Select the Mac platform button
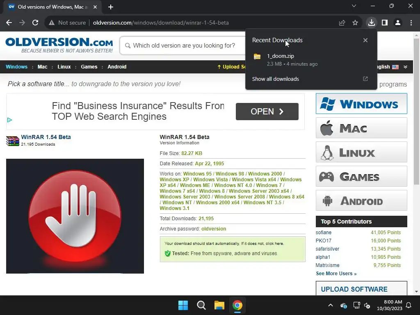 (361, 128)
